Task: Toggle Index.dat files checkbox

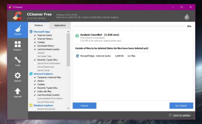Action: click(35, 91)
